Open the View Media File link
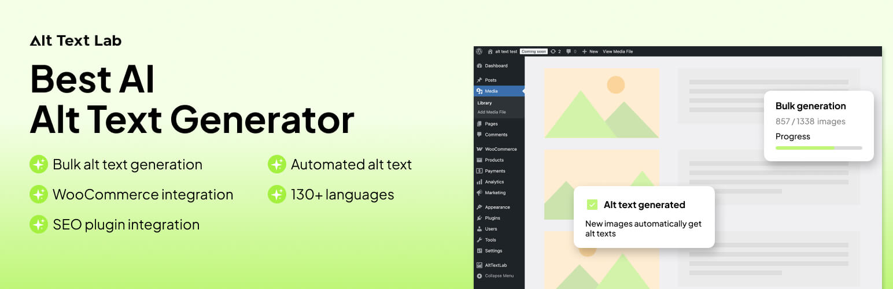This screenshot has height=289, width=893. (x=618, y=51)
